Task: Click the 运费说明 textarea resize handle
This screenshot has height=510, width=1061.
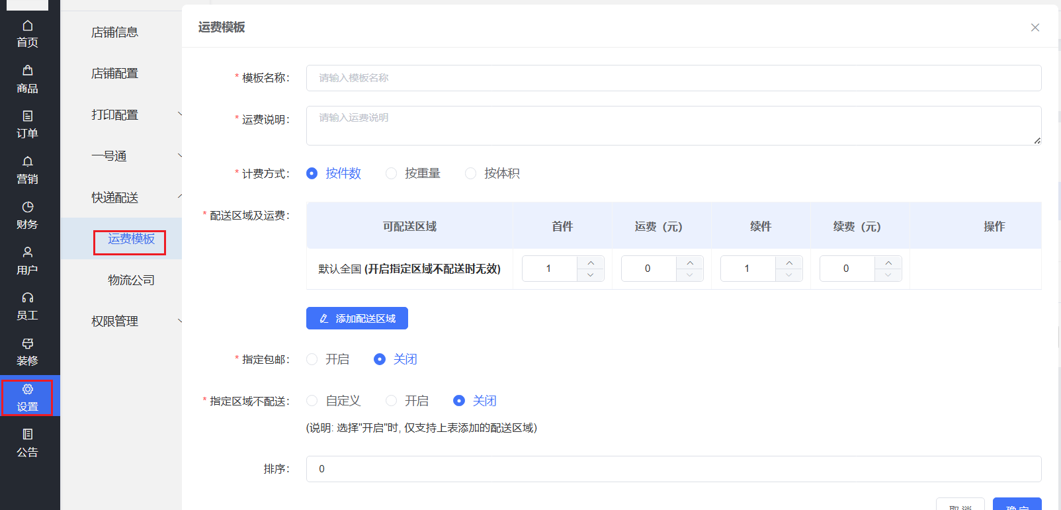Action: tap(1037, 140)
